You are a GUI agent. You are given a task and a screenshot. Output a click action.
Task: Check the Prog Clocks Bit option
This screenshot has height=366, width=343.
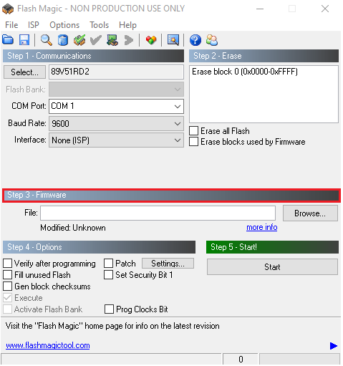tap(109, 309)
